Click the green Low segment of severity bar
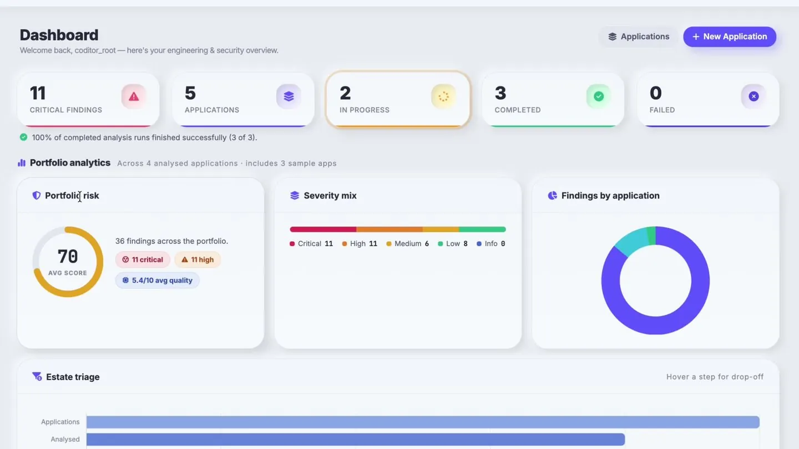This screenshot has width=799, height=449. [x=482, y=229]
